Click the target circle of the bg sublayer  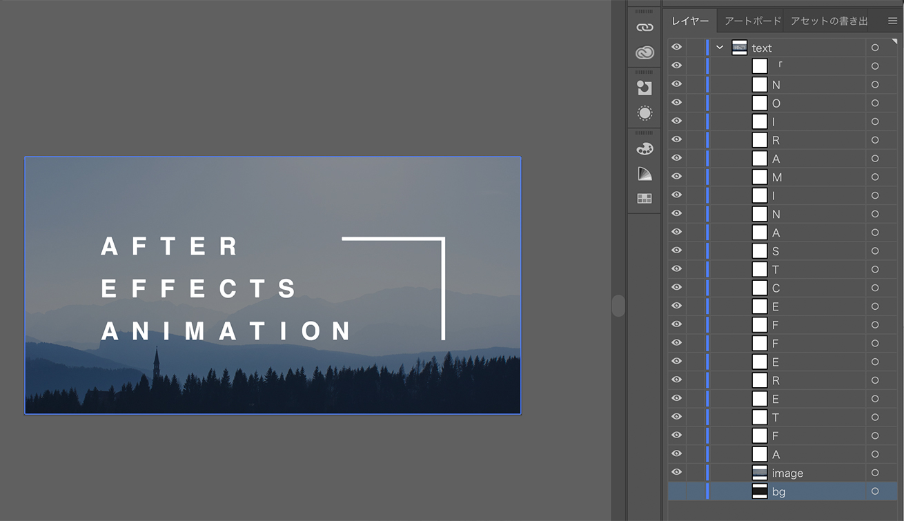(875, 491)
